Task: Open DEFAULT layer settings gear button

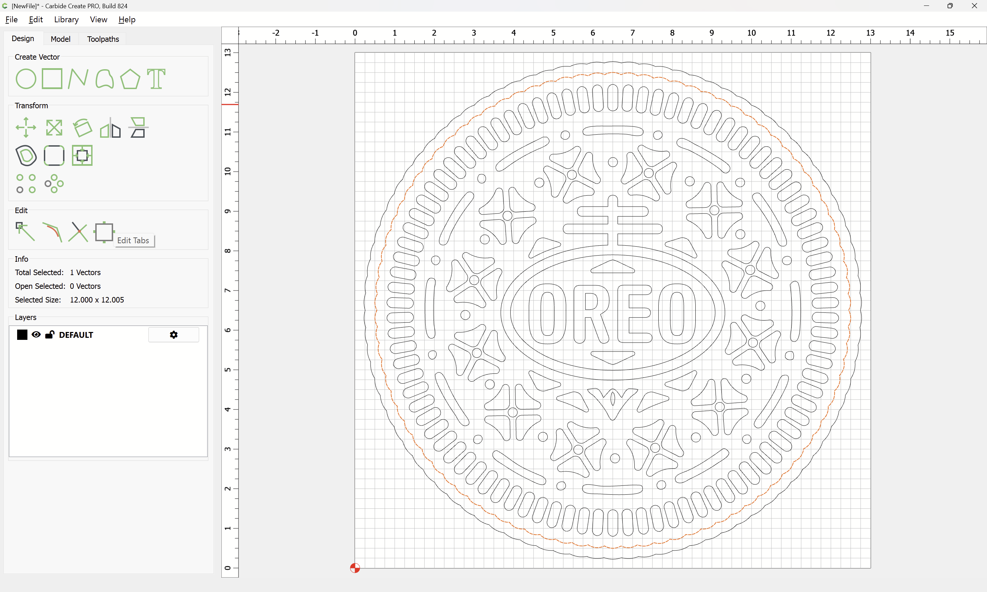Action: click(x=173, y=335)
